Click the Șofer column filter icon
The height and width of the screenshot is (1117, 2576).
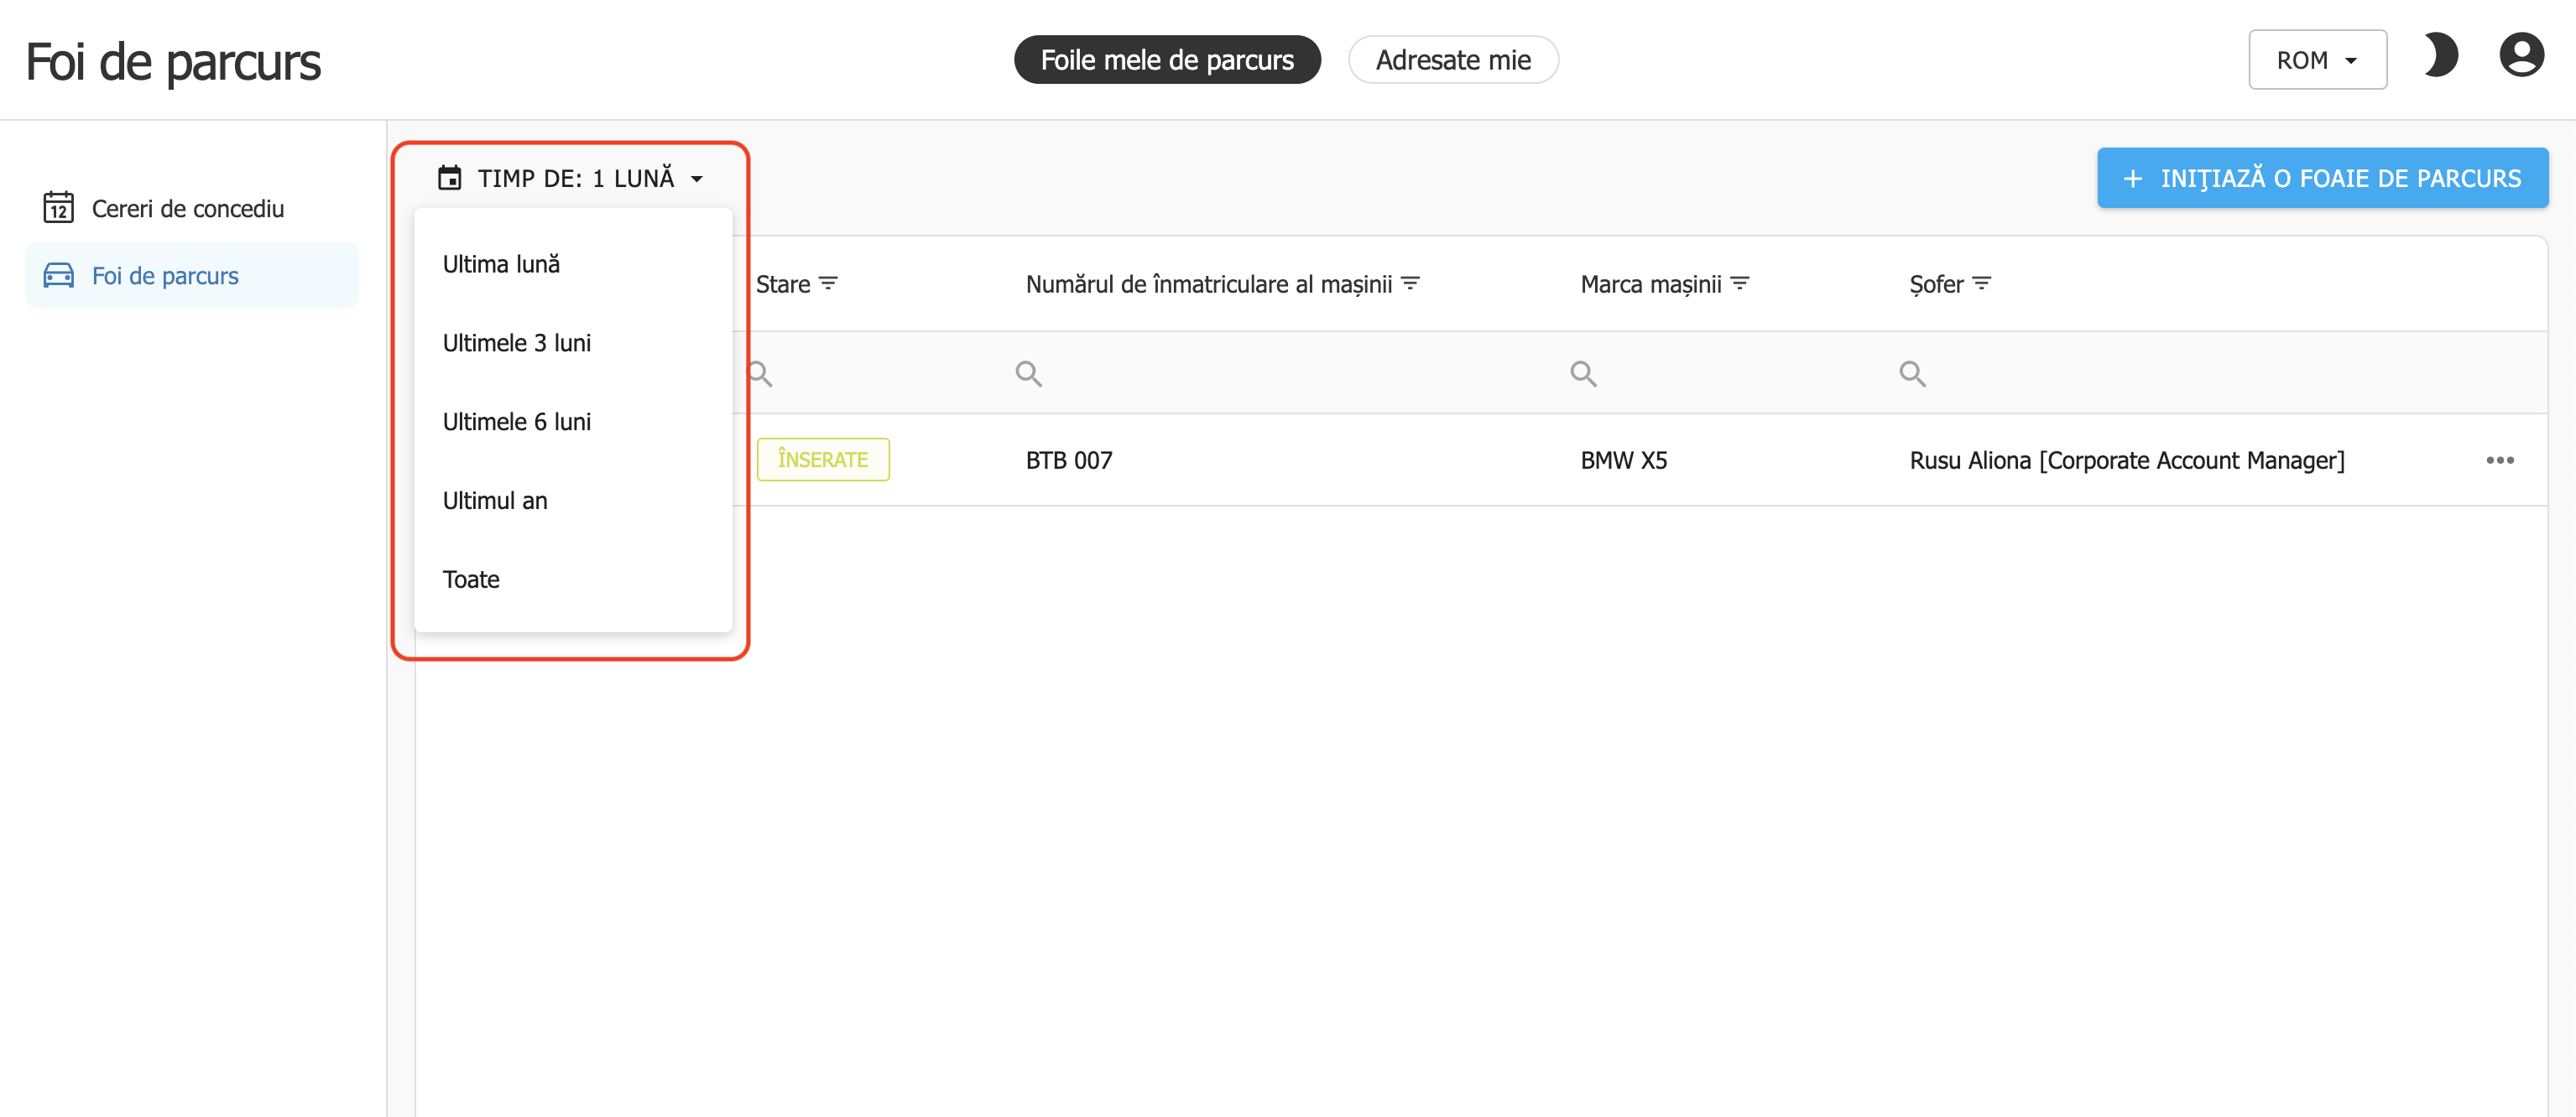1981,283
